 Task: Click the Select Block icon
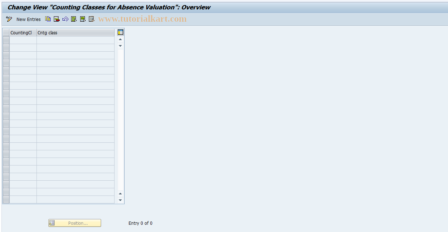[x=83, y=19]
